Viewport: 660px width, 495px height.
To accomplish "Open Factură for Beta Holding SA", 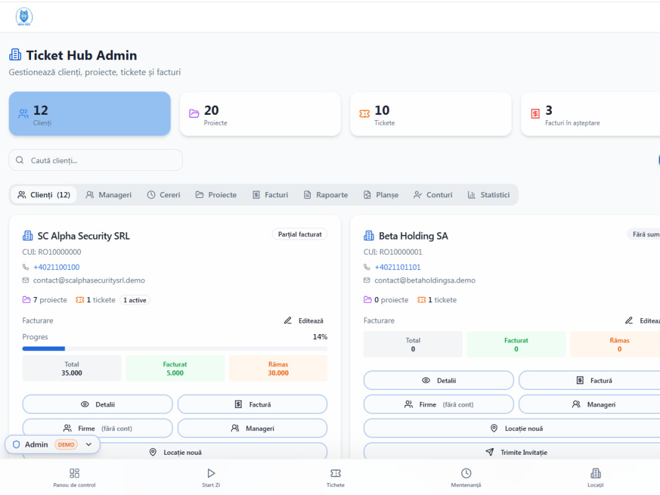I will point(589,380).
